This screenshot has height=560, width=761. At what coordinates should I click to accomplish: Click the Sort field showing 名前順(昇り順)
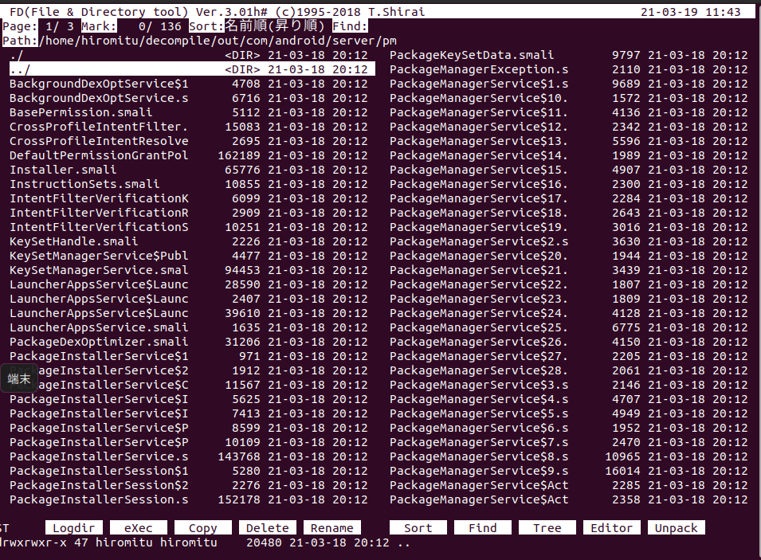(x=257, y=25)
